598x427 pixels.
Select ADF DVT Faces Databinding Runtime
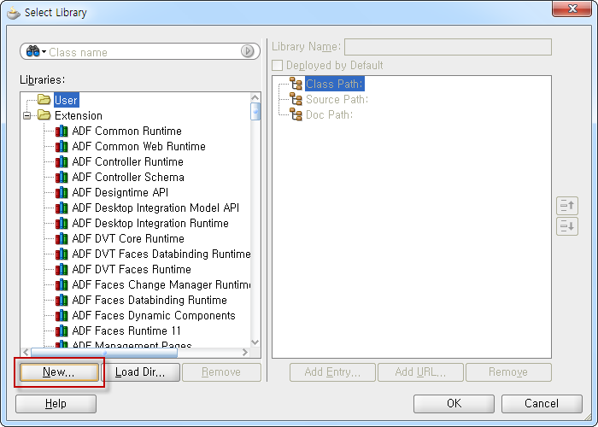pos(161,254)
